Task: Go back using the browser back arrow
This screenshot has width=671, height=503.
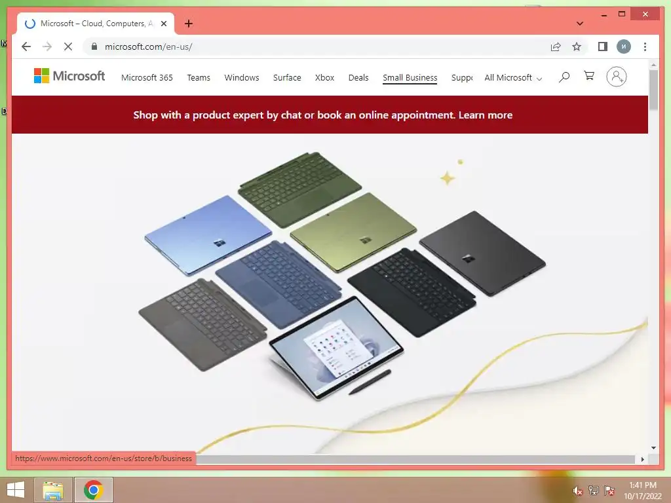Action: coord(26,47)
